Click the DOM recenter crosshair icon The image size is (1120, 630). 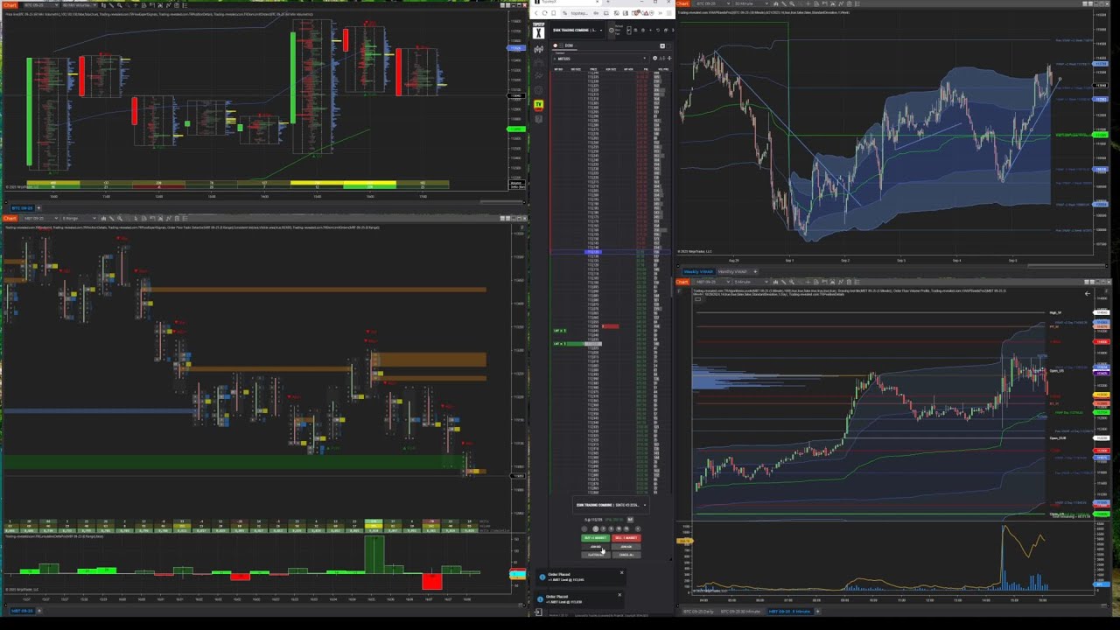(x=669, y=58)
